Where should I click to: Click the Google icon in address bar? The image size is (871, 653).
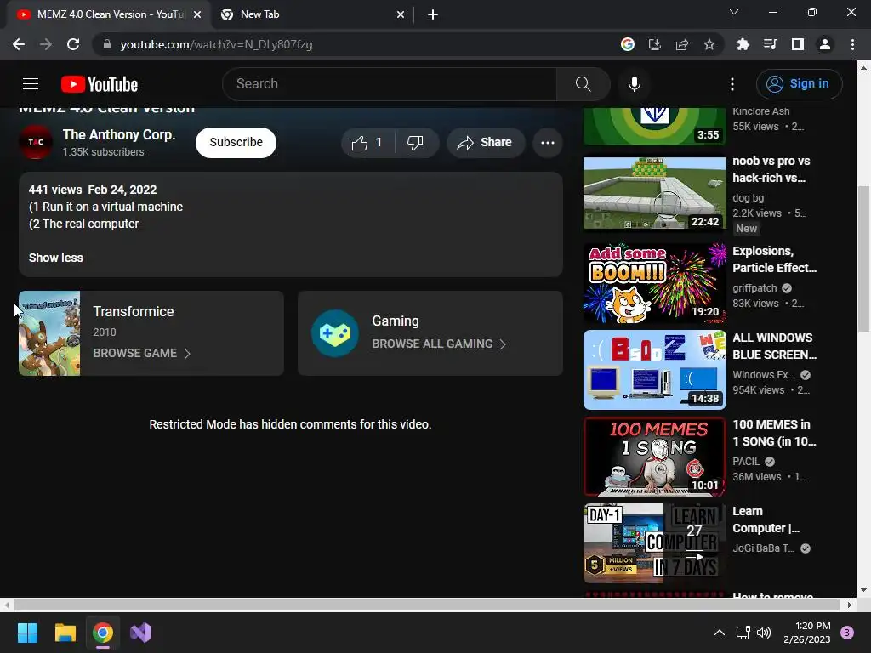pyautogui.click(x=627, y=44)
